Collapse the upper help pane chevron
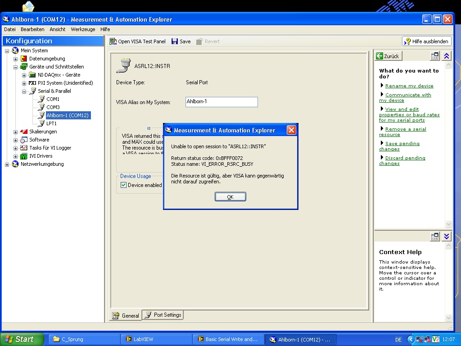 point(447,56)
